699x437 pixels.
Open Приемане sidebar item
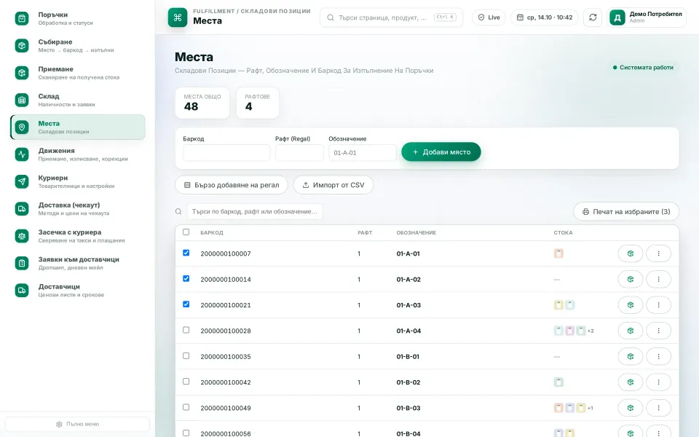tap(78, 73)
